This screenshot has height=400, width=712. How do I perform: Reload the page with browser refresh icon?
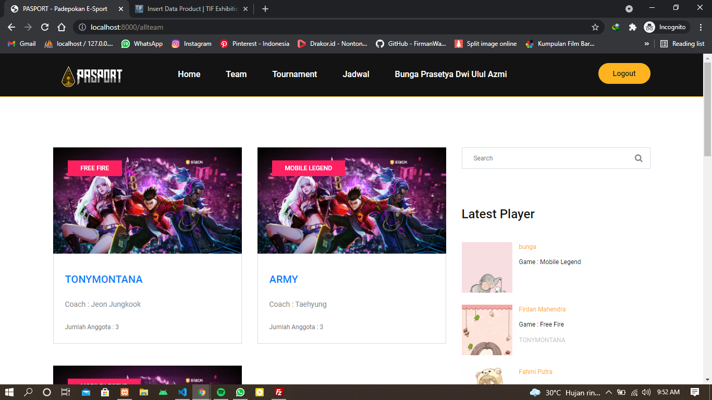(45, 27)
